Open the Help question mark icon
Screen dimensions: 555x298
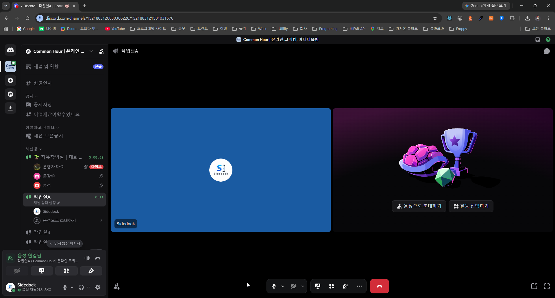(548, 40)
